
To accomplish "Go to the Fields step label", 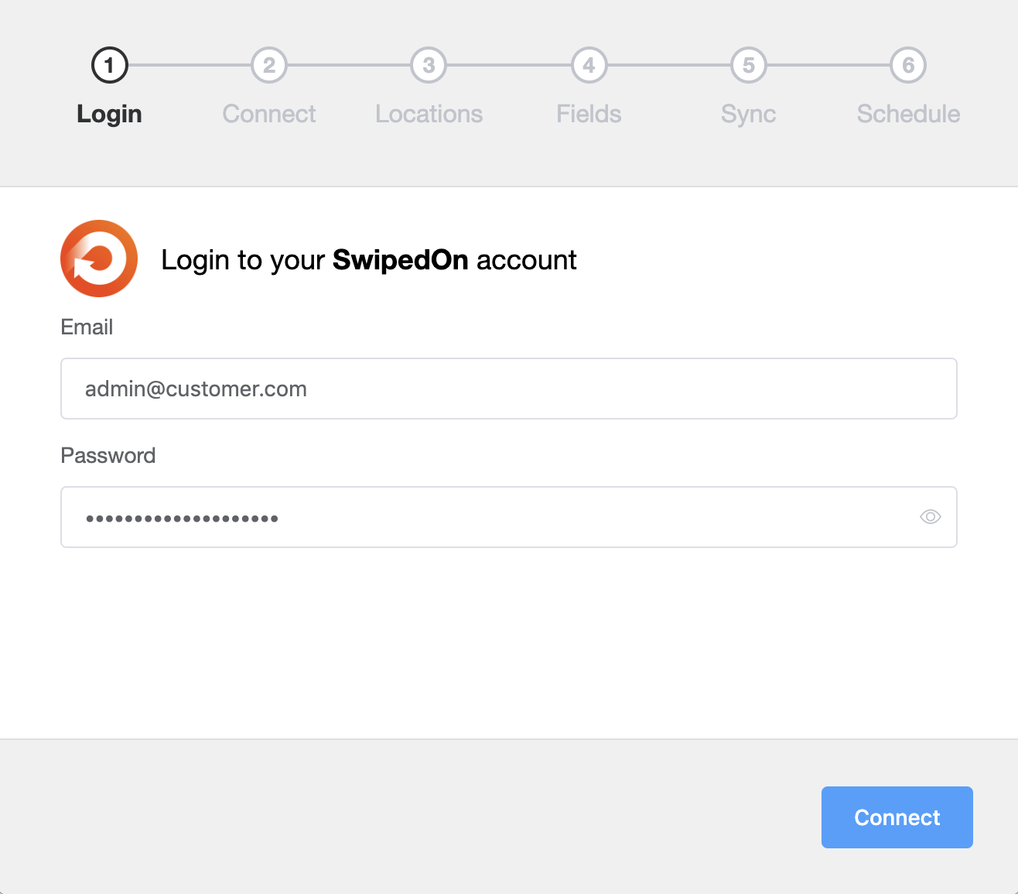I will tap(589, 114).
